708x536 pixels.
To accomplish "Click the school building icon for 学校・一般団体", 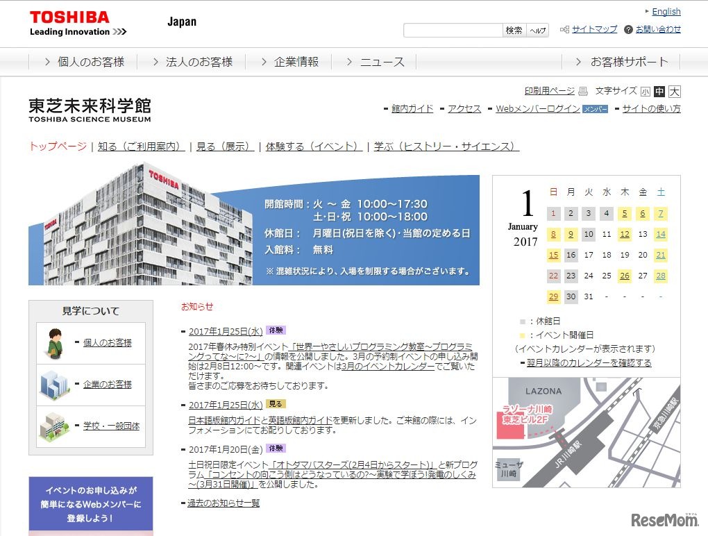I will tap(54, 426).
